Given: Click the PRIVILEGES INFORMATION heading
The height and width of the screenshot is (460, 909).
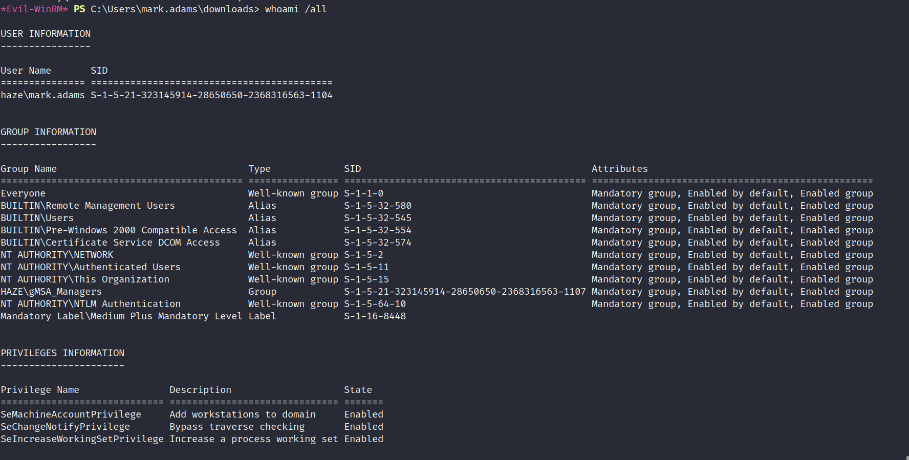Looking at the screenshot, I should (62, 353).
